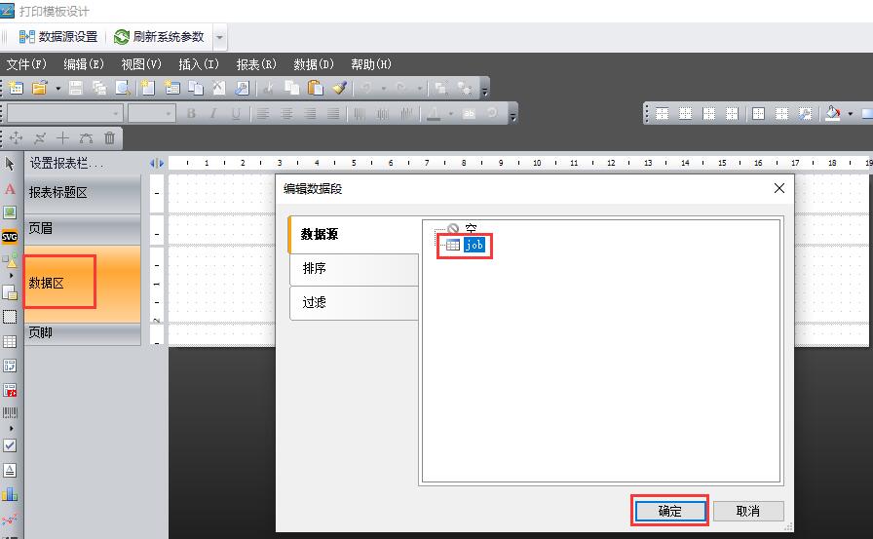Insert a chart using the bar chart tool
The image size is (873, 539).
pos(10,494)
